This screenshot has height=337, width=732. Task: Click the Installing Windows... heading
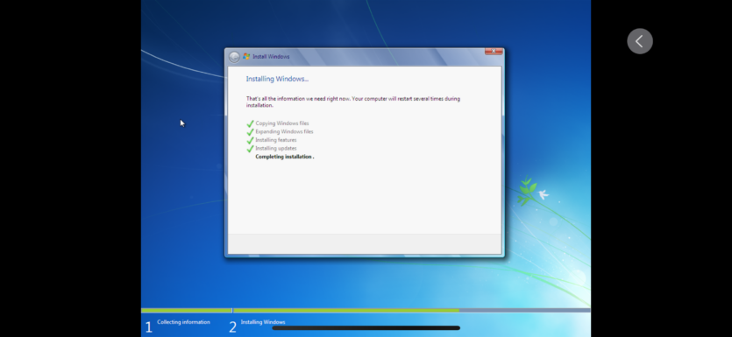click(x=277, y=80)
